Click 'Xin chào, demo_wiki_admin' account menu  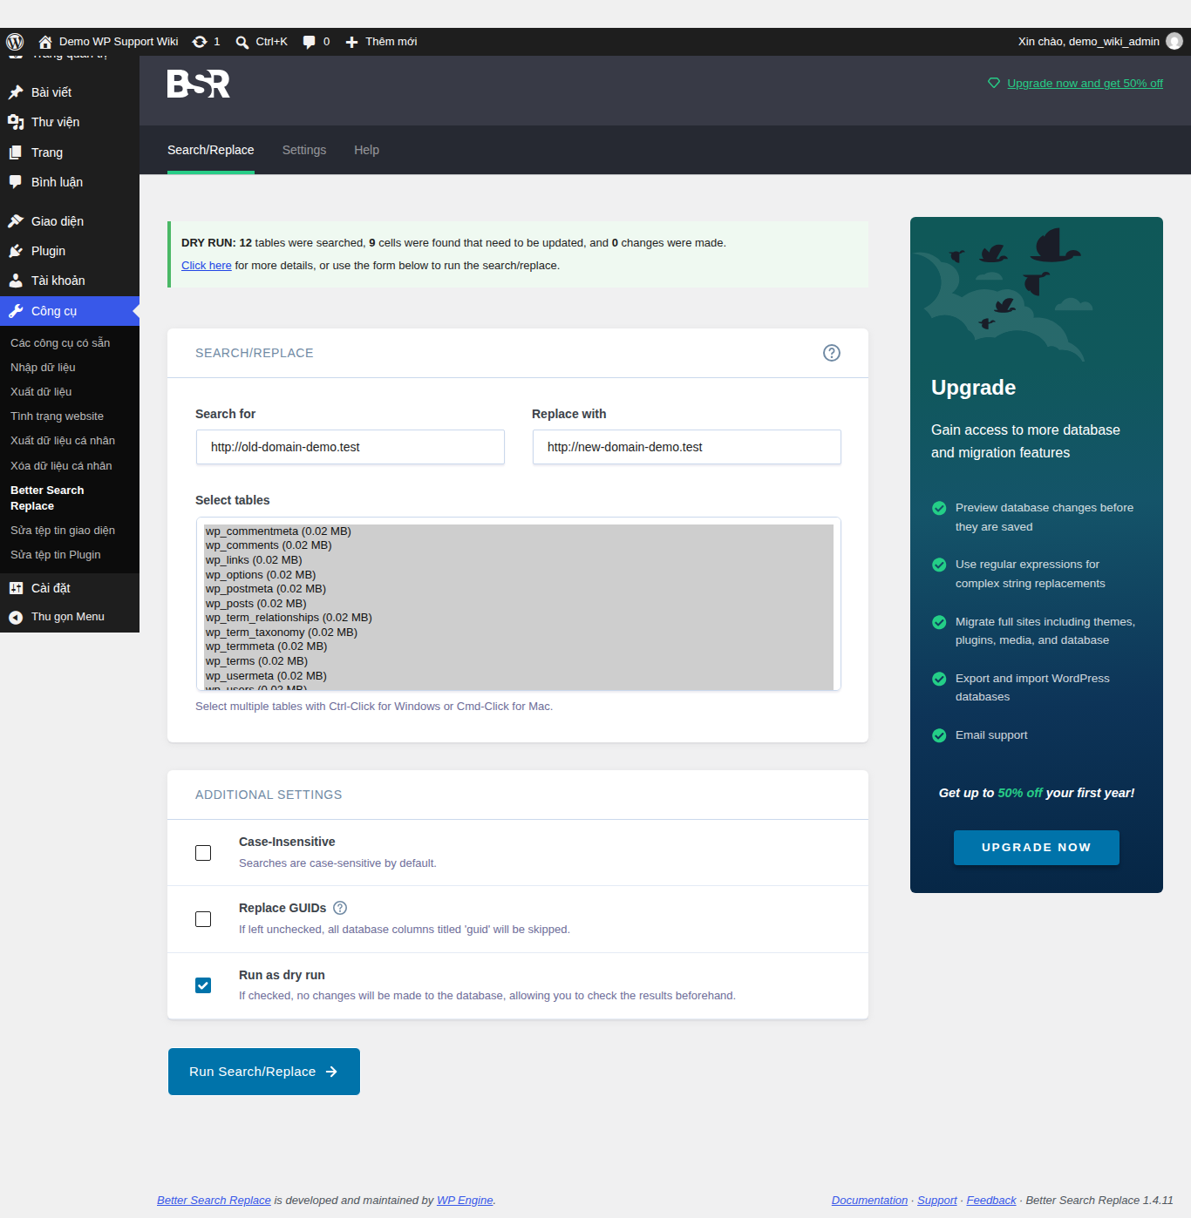[1100, 42]
